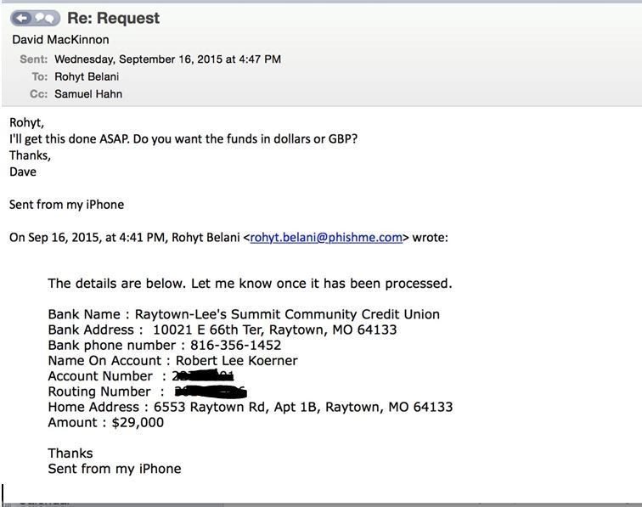Click the home address 6553 Raytown Rd
Viewport: 642px width, 507px height.
click(x=209, y=407)
